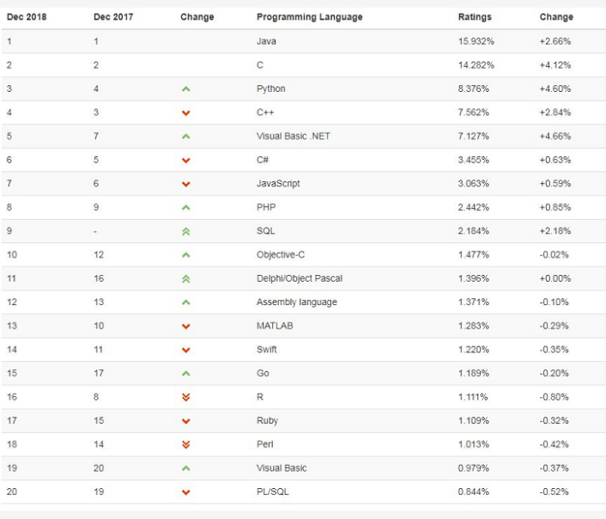The width and height of the screenshot is (606, 519).
Task: Click the Dec 2017 column header
Action: pyautogui.click(x=113, y=17)
